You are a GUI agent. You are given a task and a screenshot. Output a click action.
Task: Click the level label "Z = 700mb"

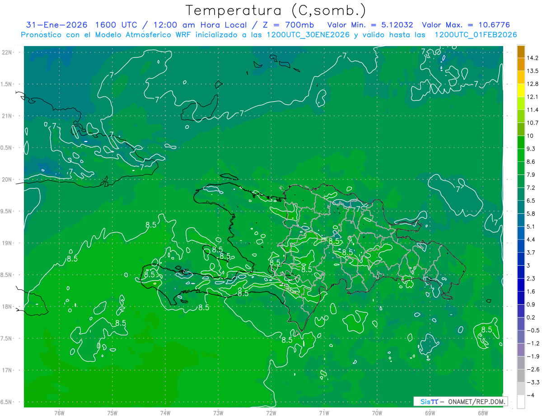pos(288,25)
